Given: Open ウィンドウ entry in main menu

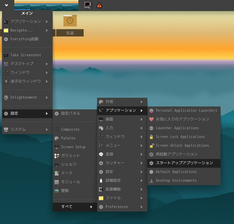Looking at the screenshot, I should (27, 73).
